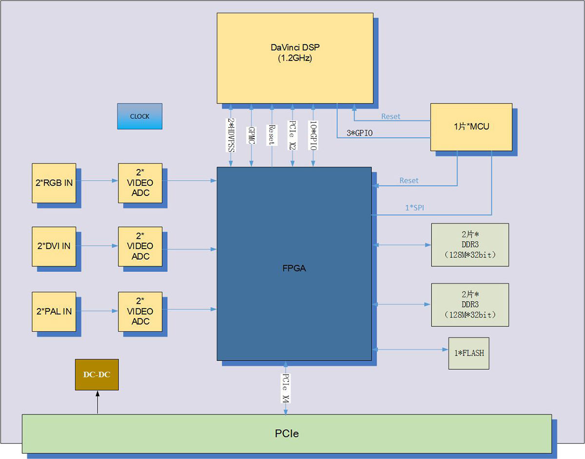Screen dimensions: 585x459
Task: Click the 2*HDVPSS vertical label
Action: [231, 135]
